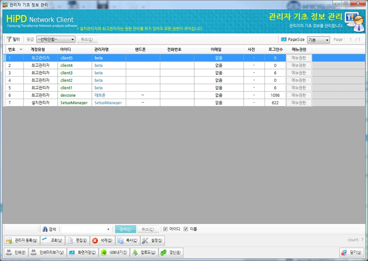368x261 pixels.
Task: Open the 등급 grade dropdown
Action: (56, 39)
